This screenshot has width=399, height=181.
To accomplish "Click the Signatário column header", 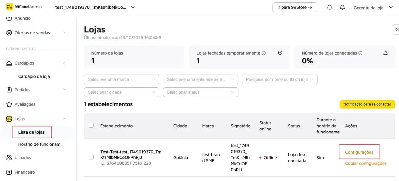I will pyautogui.click(x=241, y=126).
